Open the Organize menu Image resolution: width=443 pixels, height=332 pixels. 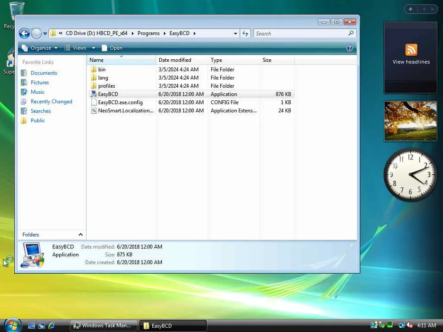[40, 48]
